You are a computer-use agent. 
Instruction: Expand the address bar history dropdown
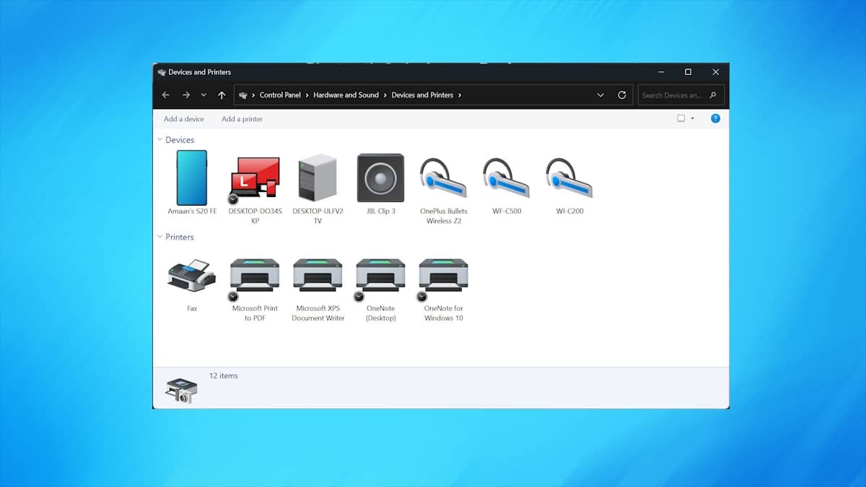[x=600, y=95]
